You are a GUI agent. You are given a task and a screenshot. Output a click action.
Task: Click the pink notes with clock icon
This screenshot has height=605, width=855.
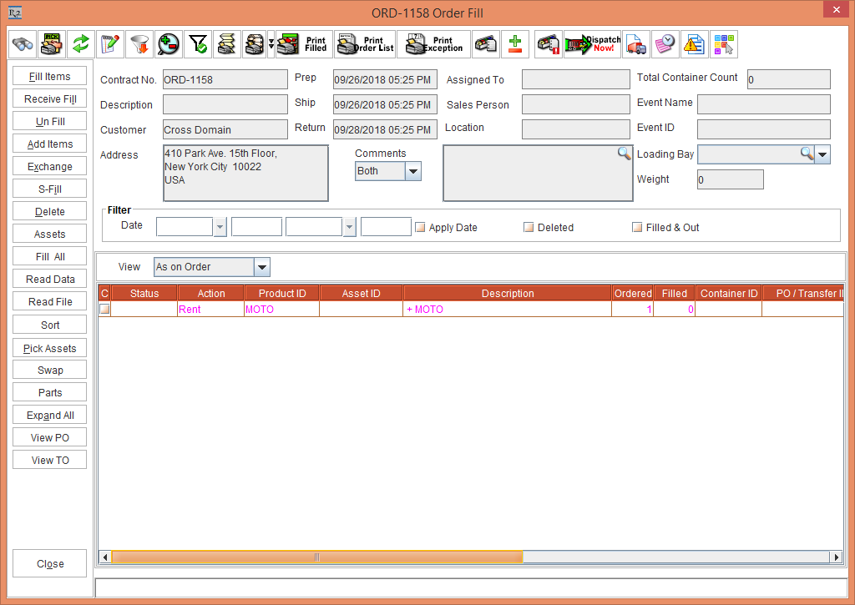665,44
